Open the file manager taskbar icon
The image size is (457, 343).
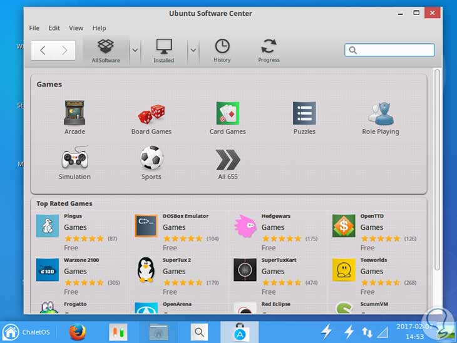tap(158, 332)
